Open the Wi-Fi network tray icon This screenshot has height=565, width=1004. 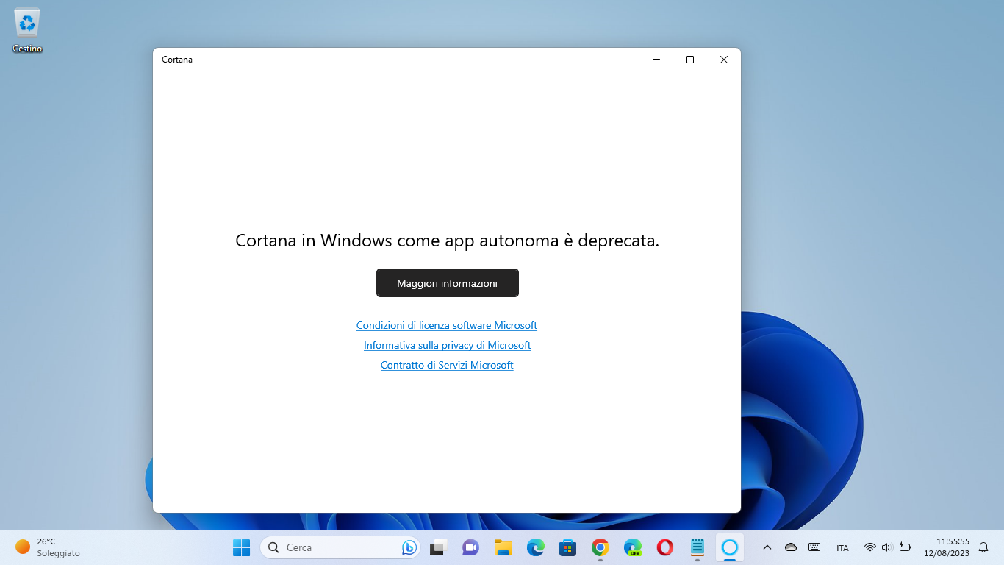pos(870,547)
